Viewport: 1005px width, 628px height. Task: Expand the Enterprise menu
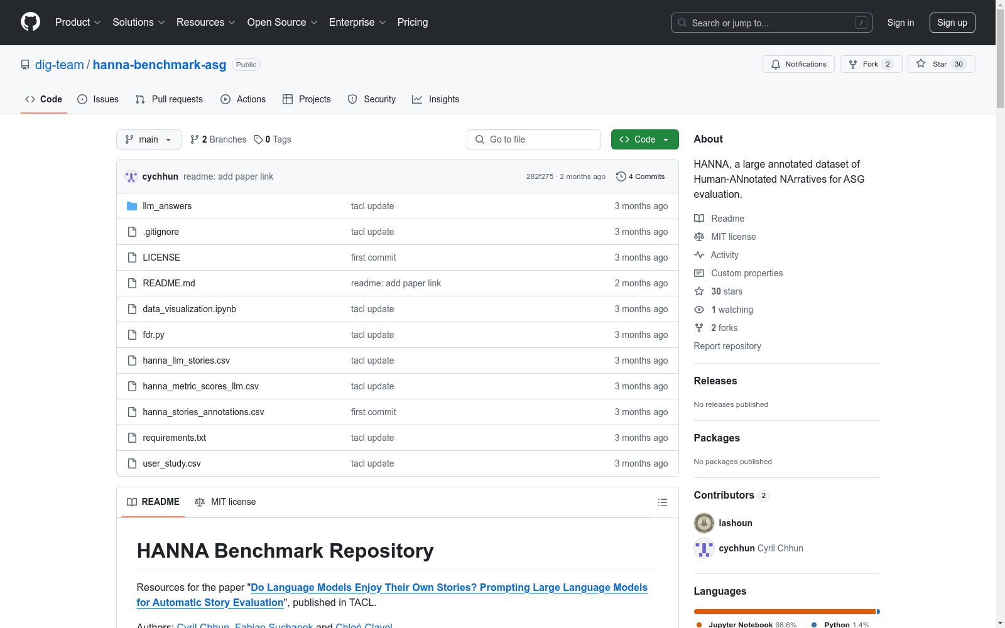click(x=357, y=22)
